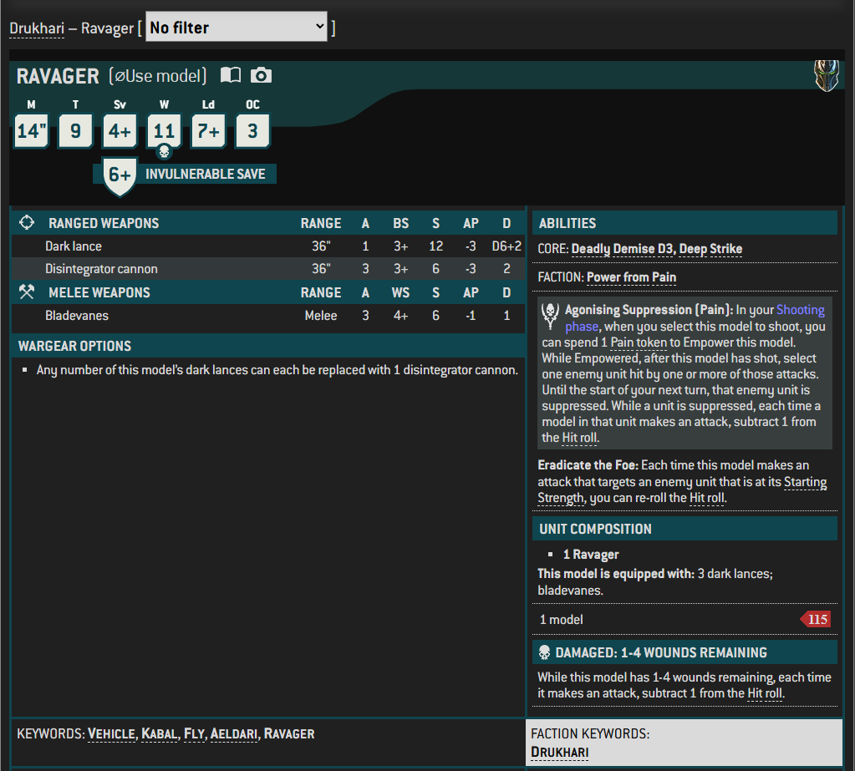Click the 1 model row label
Viewport: 855px width, 771px height.
coord(561,620)
